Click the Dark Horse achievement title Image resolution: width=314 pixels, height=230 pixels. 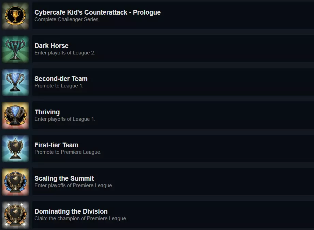[51, 46]
